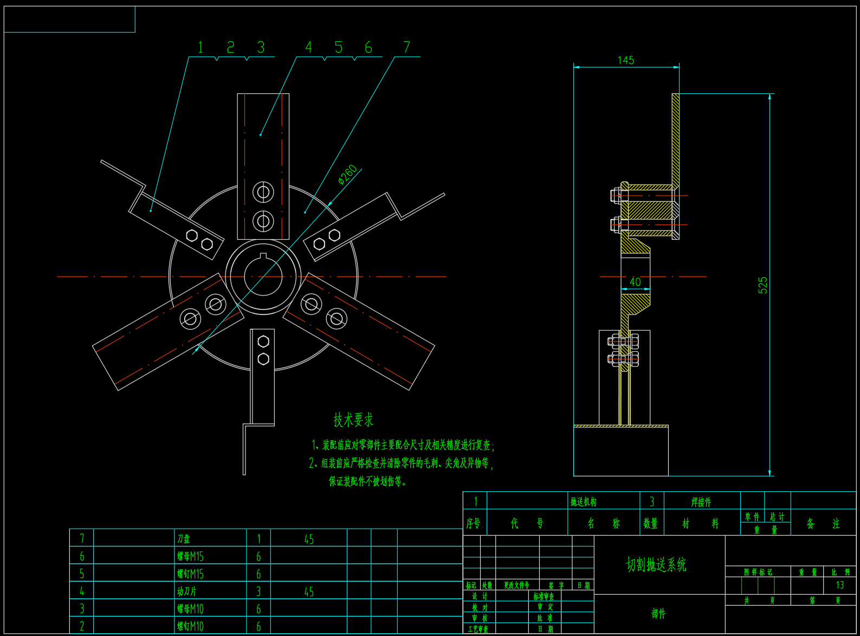Select the 抛送机构 name cell

584,502
